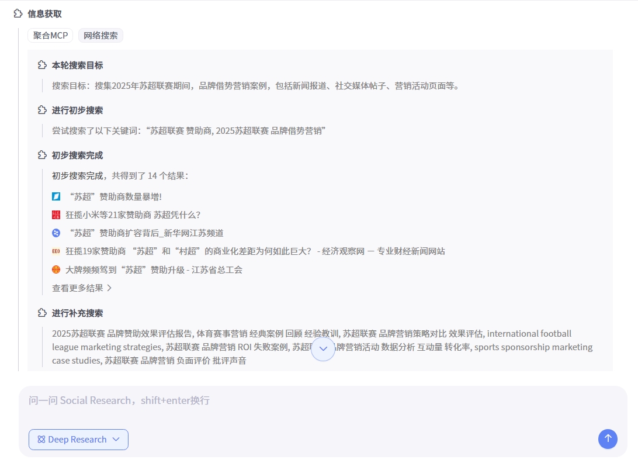Click the 进行初步搜索 heading
The width and height of the screenshot is (638, 463).
[x=77, y=110]
